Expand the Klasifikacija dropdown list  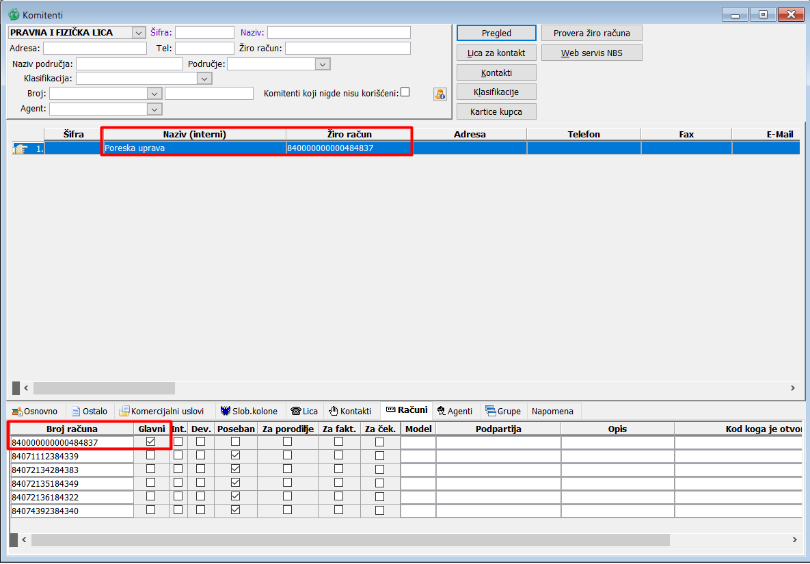[x=204, y=79]
